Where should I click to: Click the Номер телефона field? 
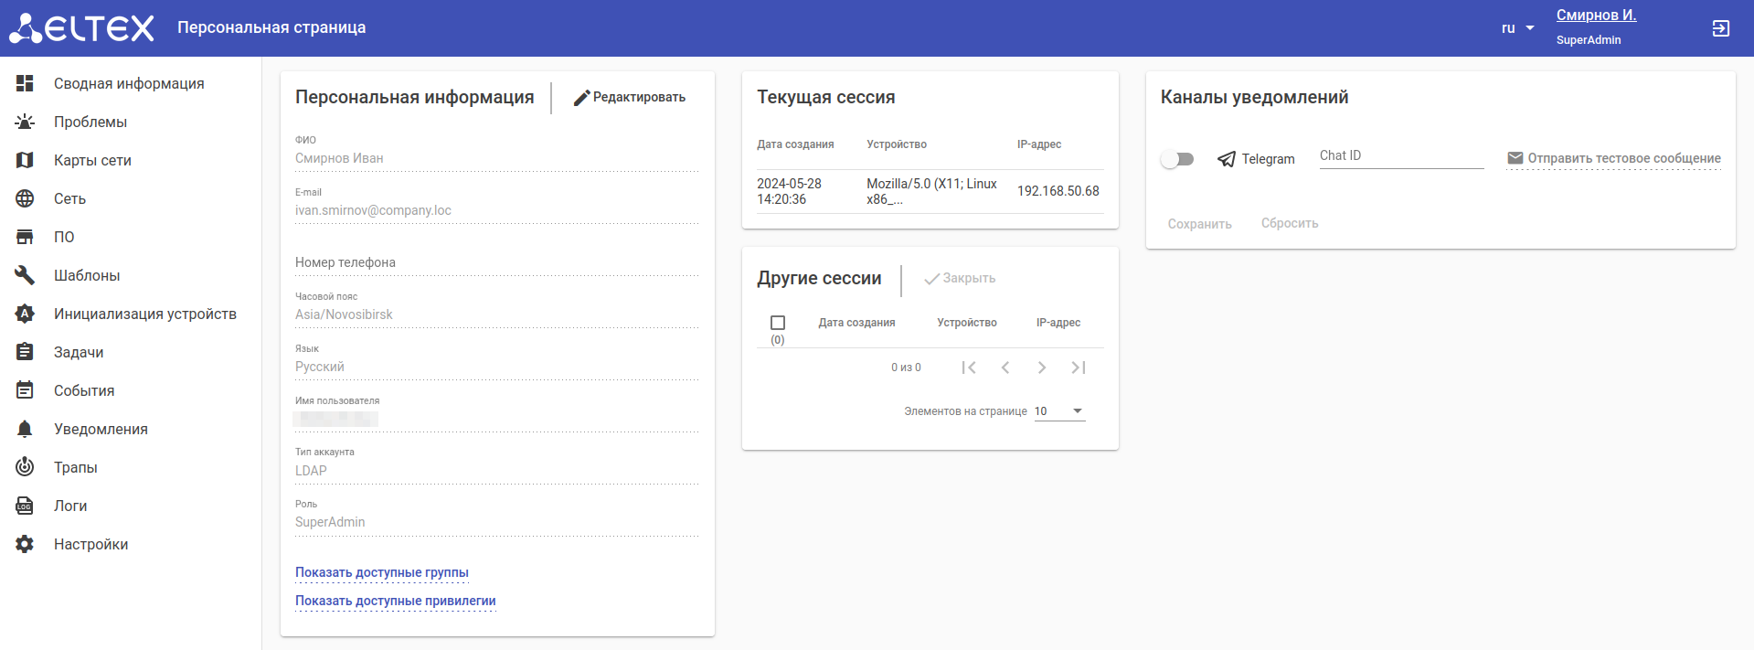point(497,262)
